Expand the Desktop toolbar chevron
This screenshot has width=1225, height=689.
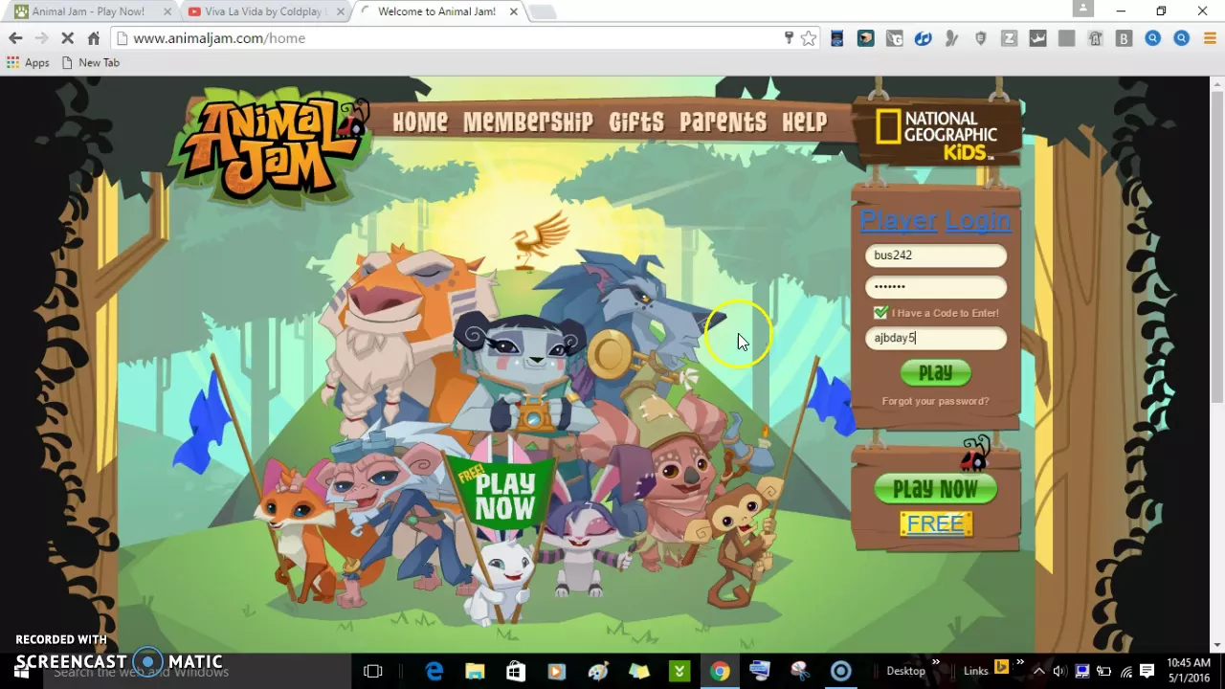[935, 663]
